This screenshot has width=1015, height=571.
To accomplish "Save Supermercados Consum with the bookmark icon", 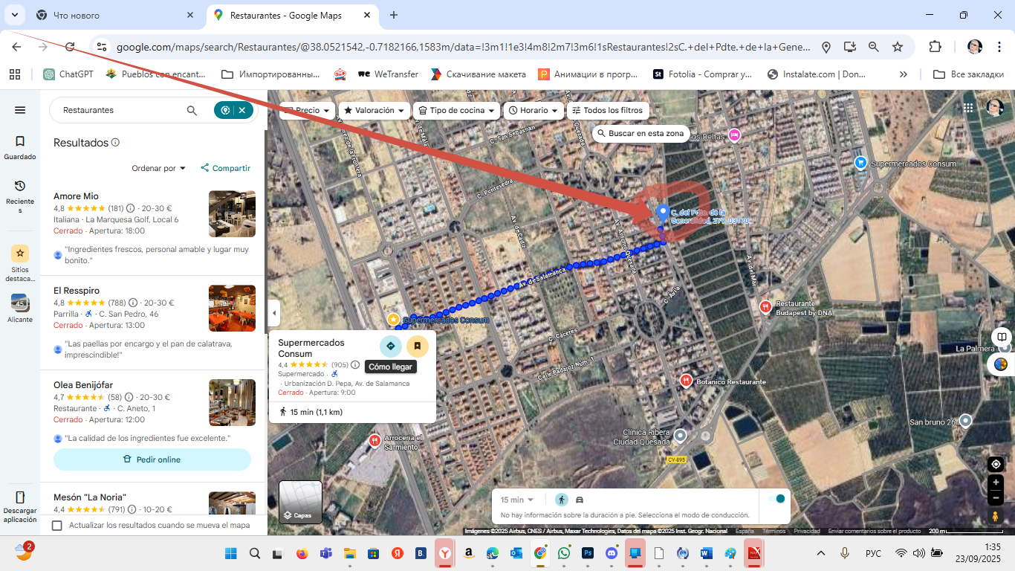I will (x=418, y=346).
